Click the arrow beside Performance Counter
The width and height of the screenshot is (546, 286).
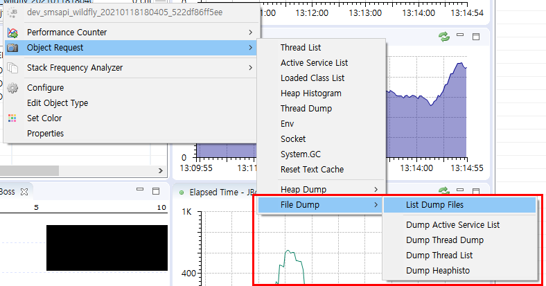click(x=250, y=33)
